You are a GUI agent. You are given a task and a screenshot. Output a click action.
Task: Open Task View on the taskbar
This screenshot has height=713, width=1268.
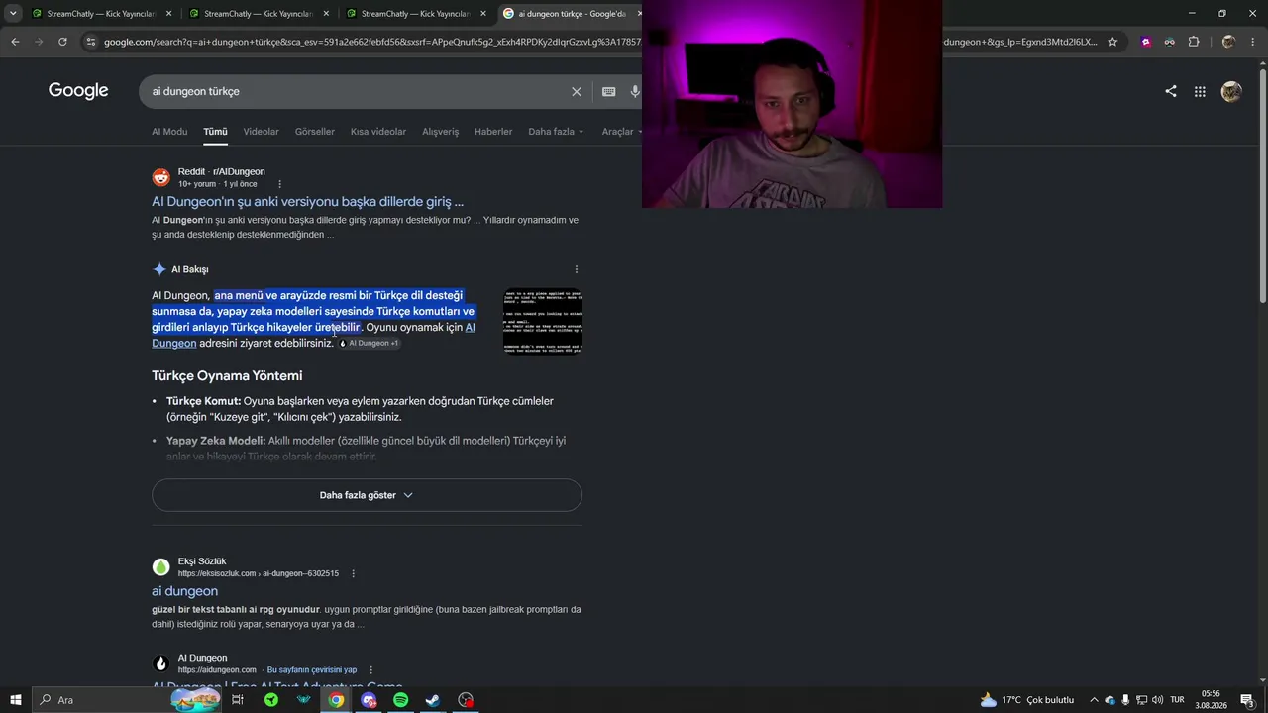[x=238, y=700]
